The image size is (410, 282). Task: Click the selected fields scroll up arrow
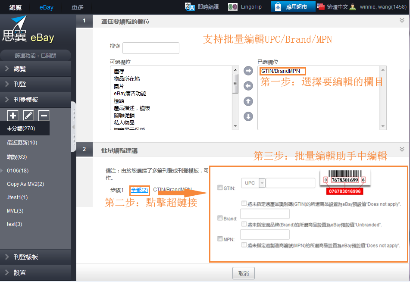383,69
